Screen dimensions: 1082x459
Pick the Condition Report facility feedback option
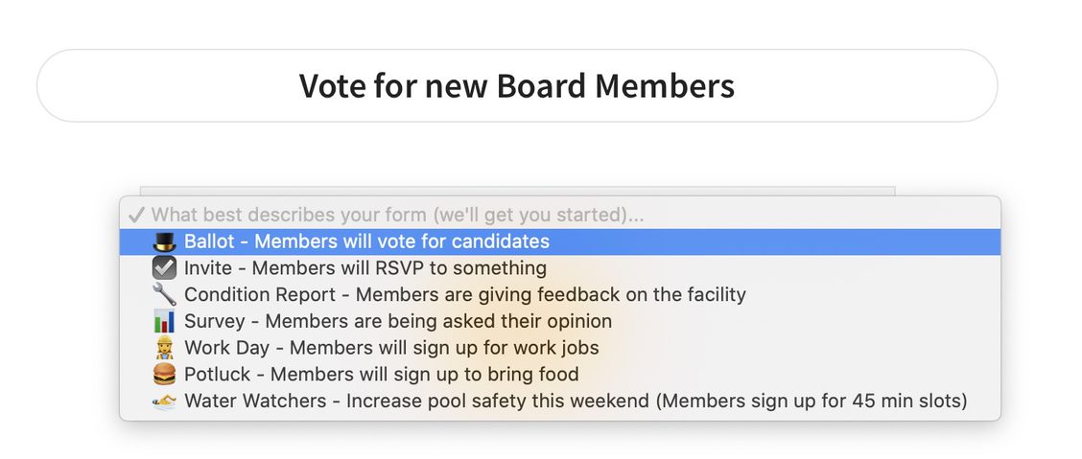pos(464,295)
